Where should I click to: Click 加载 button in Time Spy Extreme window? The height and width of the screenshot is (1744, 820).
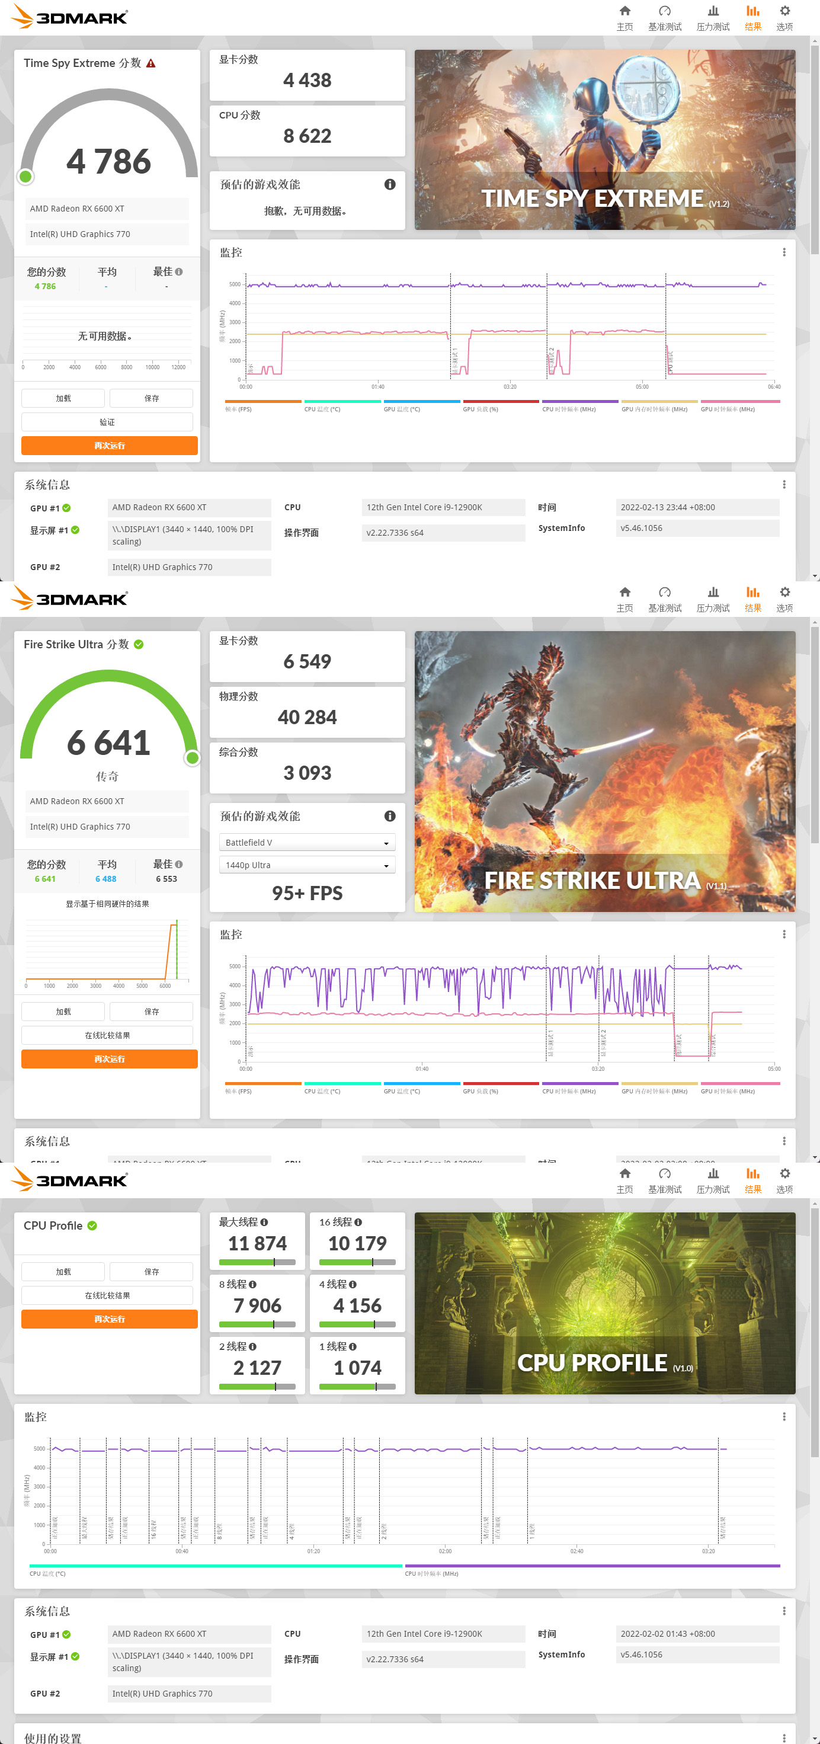point(63,398)
